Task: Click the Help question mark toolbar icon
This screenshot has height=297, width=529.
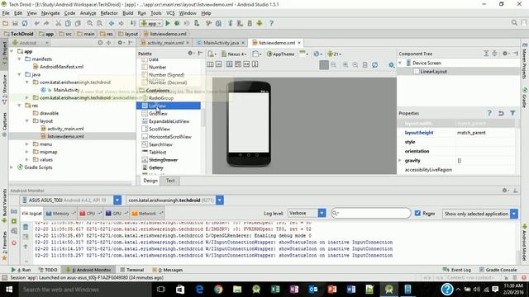Action: (271, 23)
